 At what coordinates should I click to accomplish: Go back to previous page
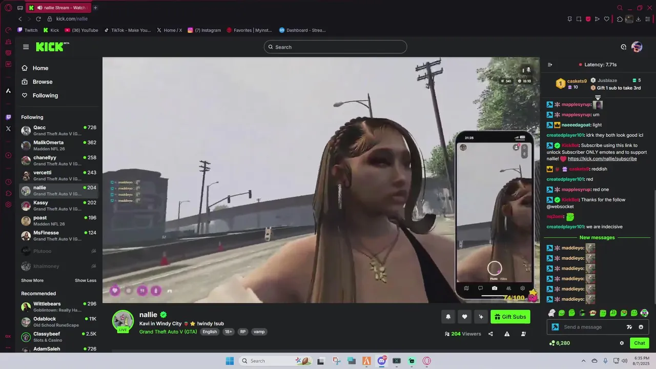tap(20, 19)
